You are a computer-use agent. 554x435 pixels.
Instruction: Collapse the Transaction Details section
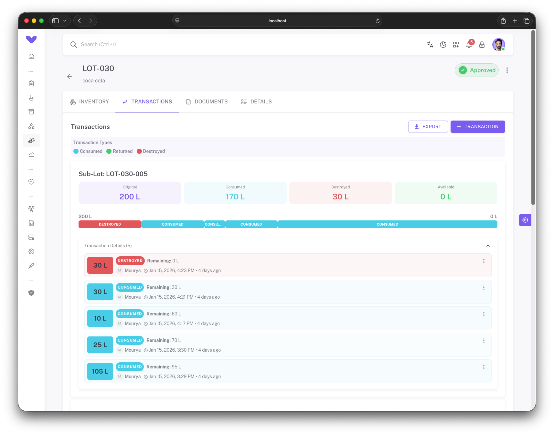coord(488,246)
